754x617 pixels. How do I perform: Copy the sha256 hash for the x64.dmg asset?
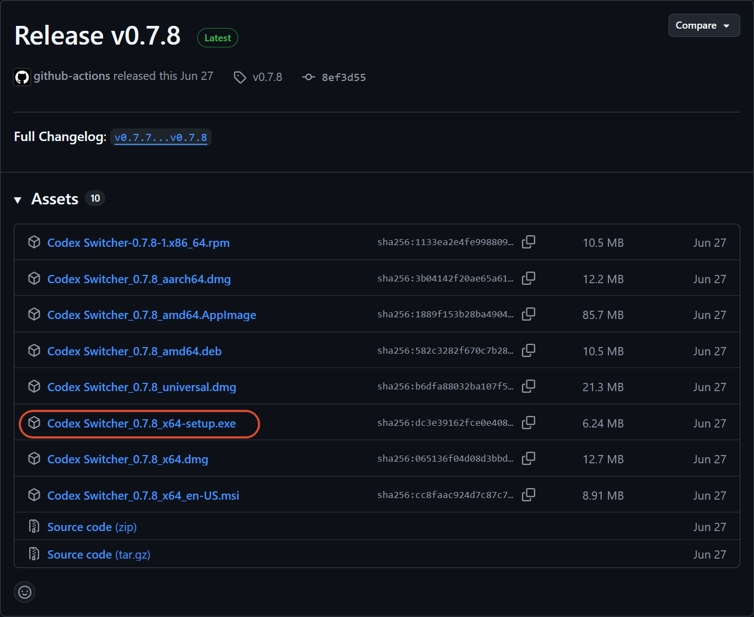(529, 459)
